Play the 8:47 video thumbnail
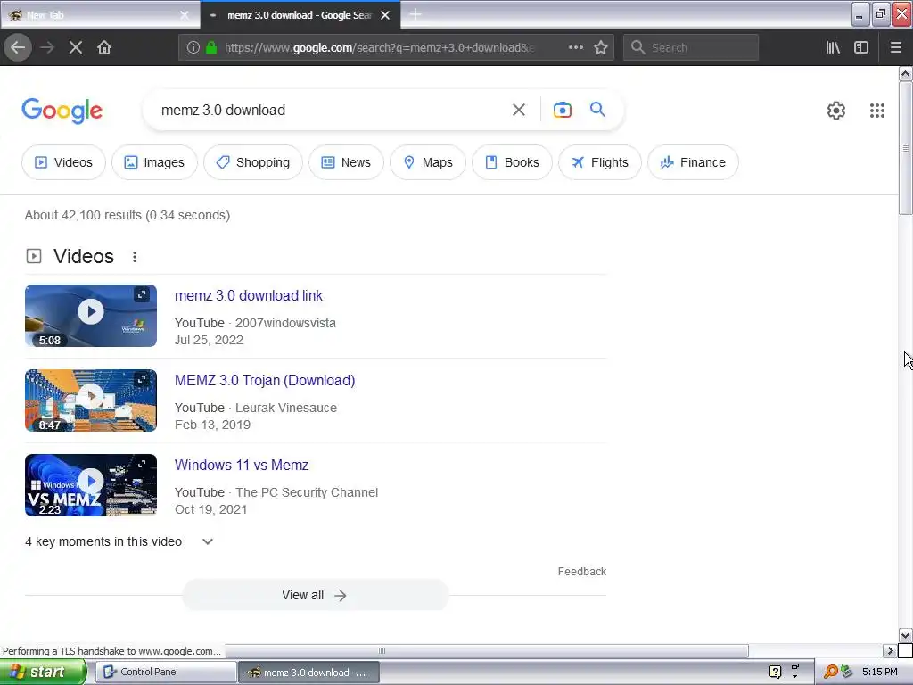This screenshot has width=913, height=685. click(x=91, y=400)
